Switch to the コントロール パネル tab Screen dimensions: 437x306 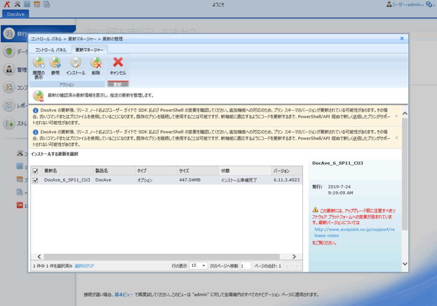[50, 50]
